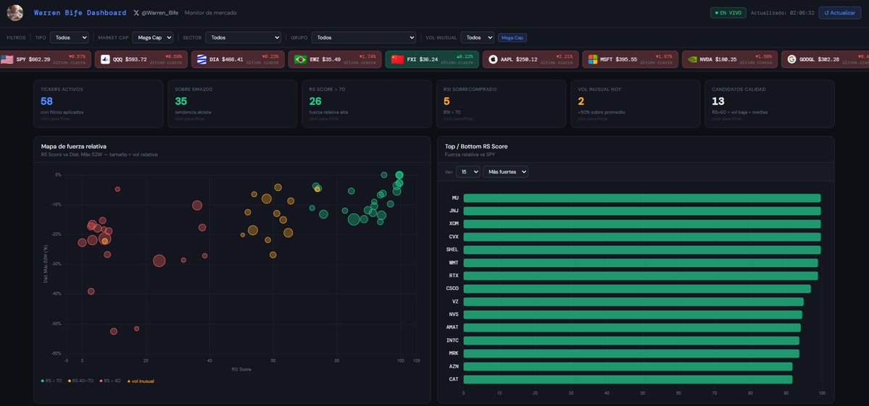Click the China flag icon on FXI
This screenshot has height=406, width=869.
pos(397,59)
